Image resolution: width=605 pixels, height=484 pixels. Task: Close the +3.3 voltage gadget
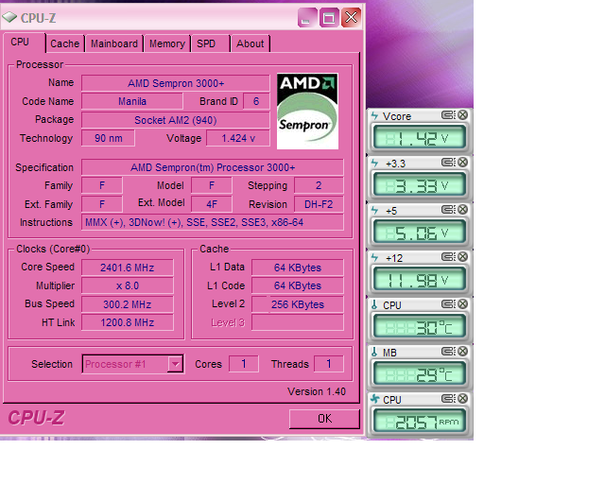tap(462, 162)
